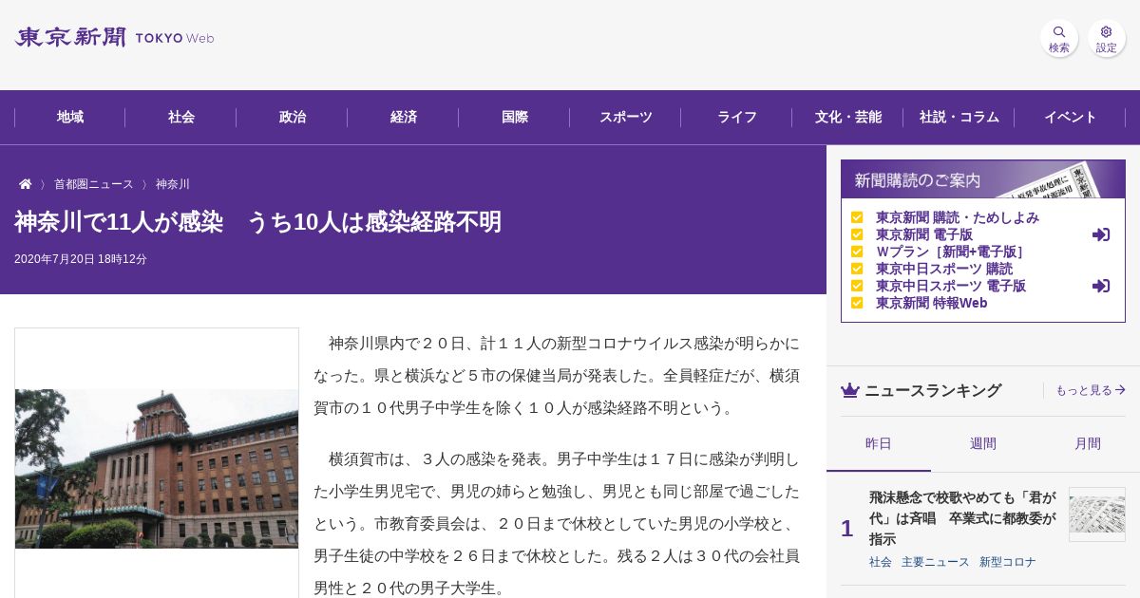
Task: Open ranking article 飛沫懸念で校歌やめても
Action: point(962,518)
